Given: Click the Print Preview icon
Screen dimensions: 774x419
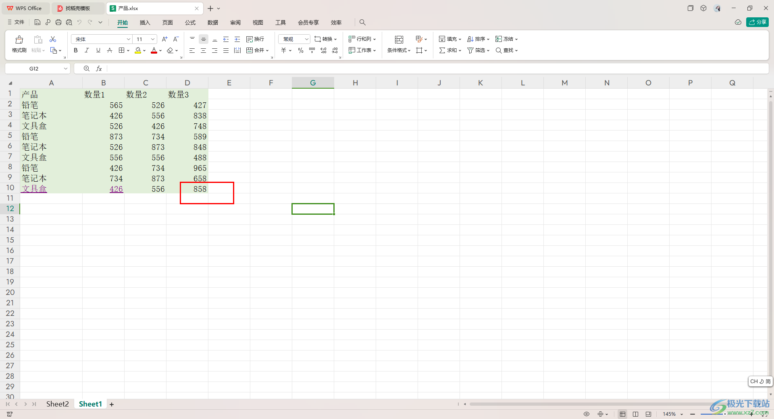Looking at the screenshot, I should tap(69, 23).
